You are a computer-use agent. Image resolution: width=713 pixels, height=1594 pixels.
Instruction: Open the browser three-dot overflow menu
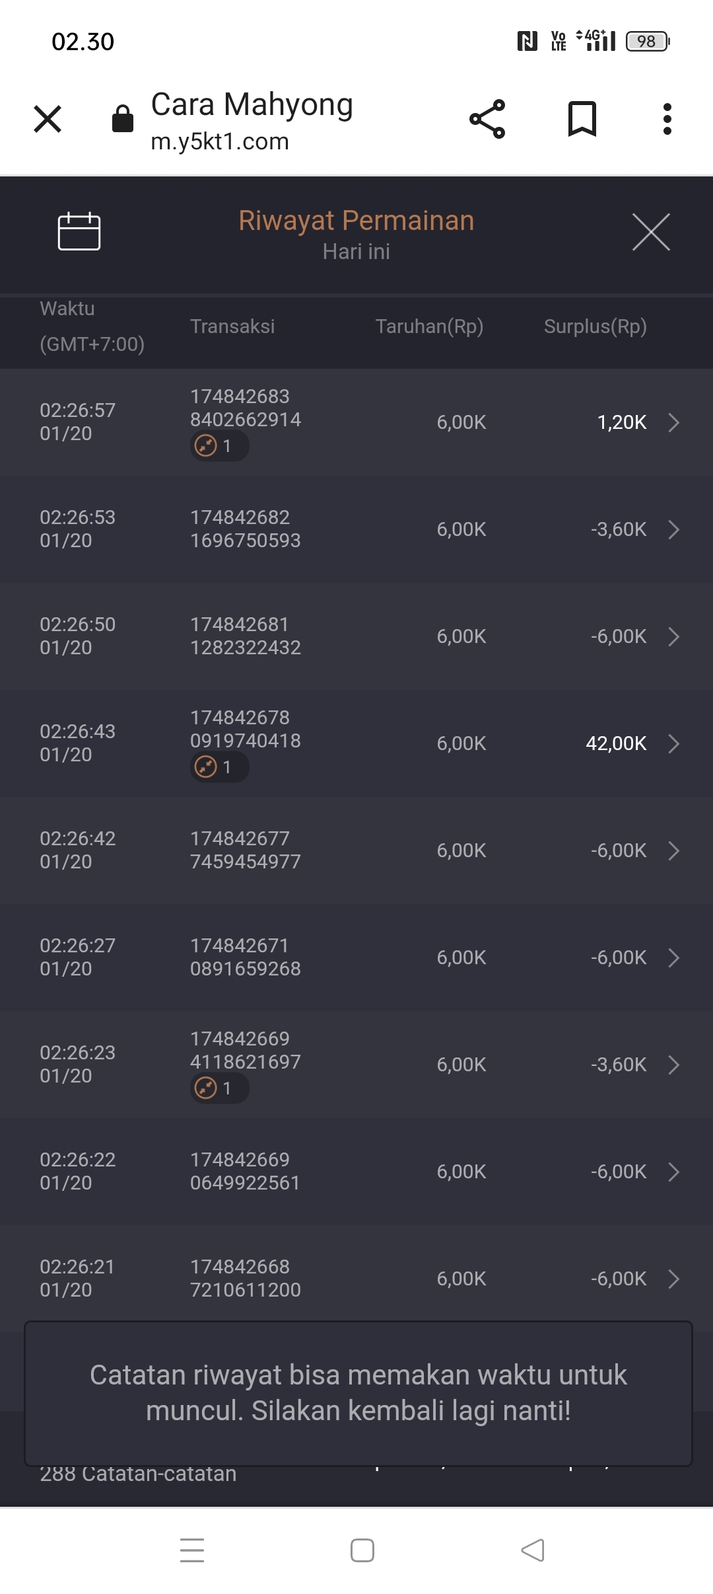point(667,119)
